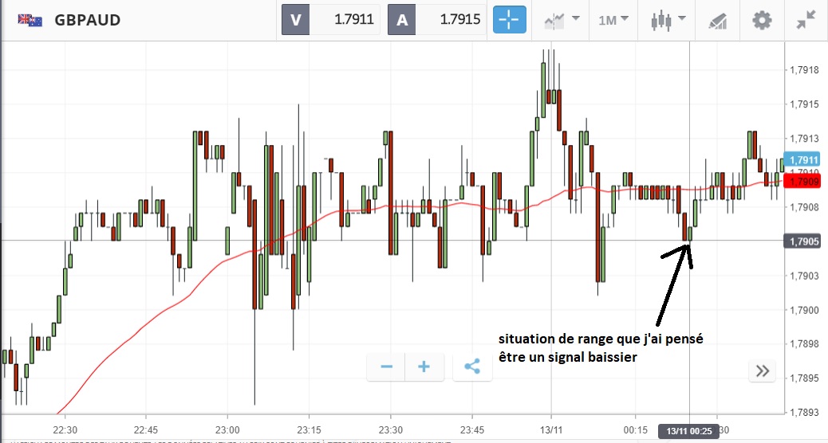
Task: Click the 13/11 date axis label
Action: click(x=551, y=429)
